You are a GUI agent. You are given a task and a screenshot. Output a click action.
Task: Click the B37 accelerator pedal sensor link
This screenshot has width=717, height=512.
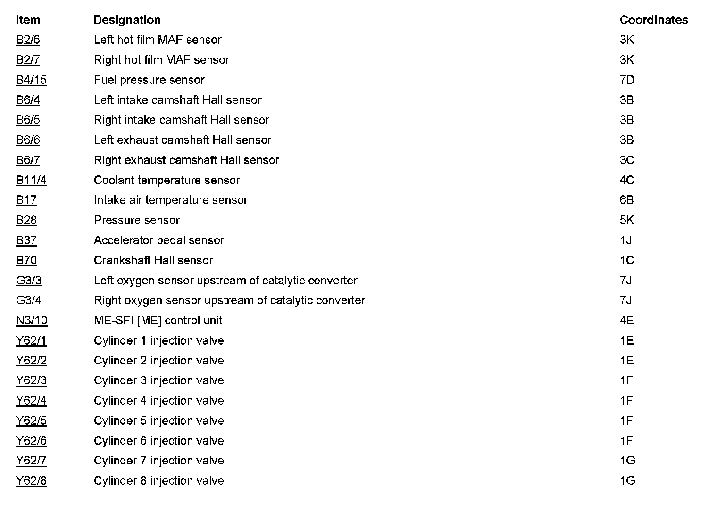pyautogui.click(x=26, y=240)
